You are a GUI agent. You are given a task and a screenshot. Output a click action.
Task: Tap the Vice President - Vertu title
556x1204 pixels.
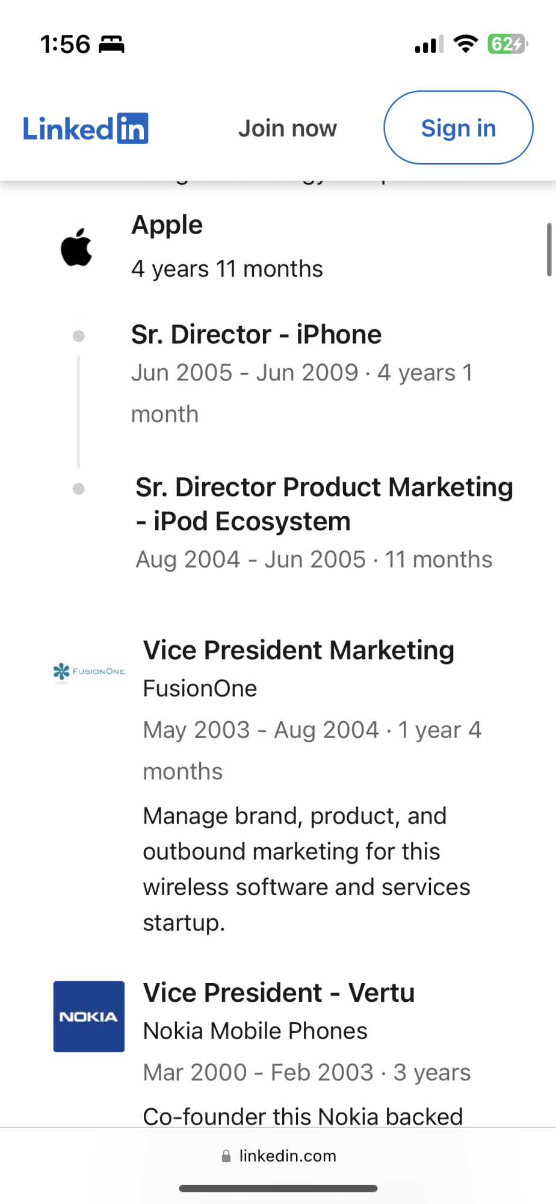pyautogui.click(x=279, y=993)
